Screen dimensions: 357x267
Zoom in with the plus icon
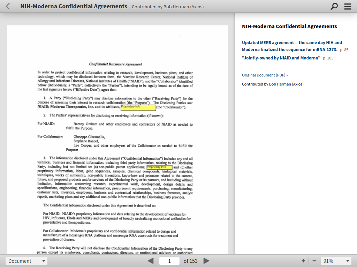(x=303, y=261)
